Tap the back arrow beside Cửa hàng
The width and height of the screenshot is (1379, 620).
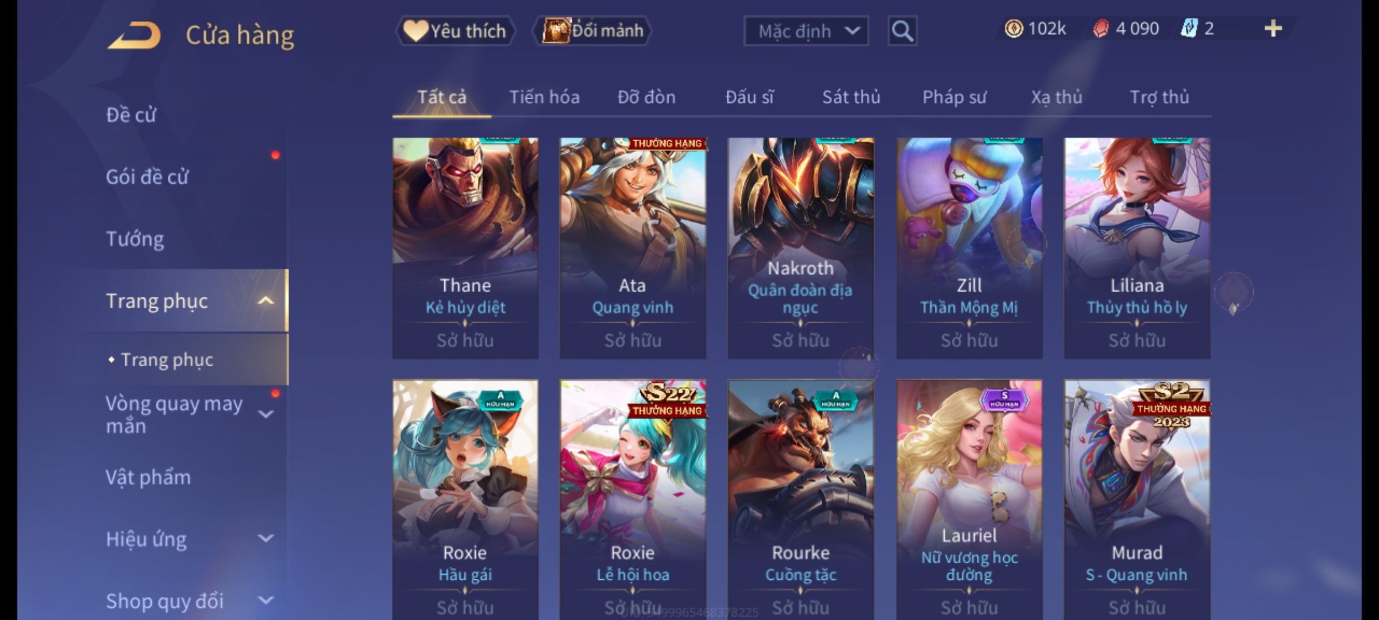(x=134, y=35)
